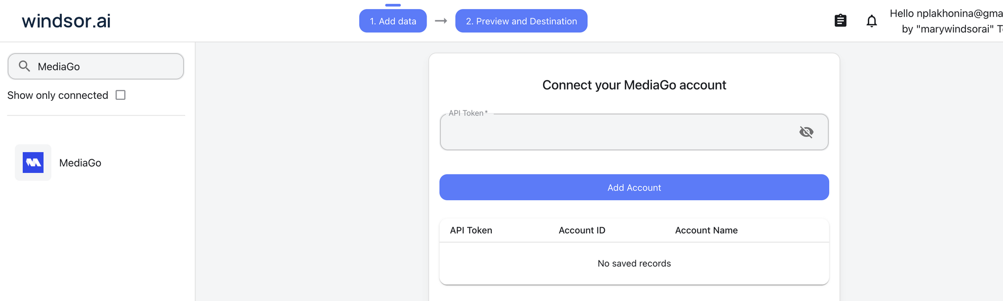Click the Account ID column header
This screenshot has width=1003, height=301.
[582, 230]
